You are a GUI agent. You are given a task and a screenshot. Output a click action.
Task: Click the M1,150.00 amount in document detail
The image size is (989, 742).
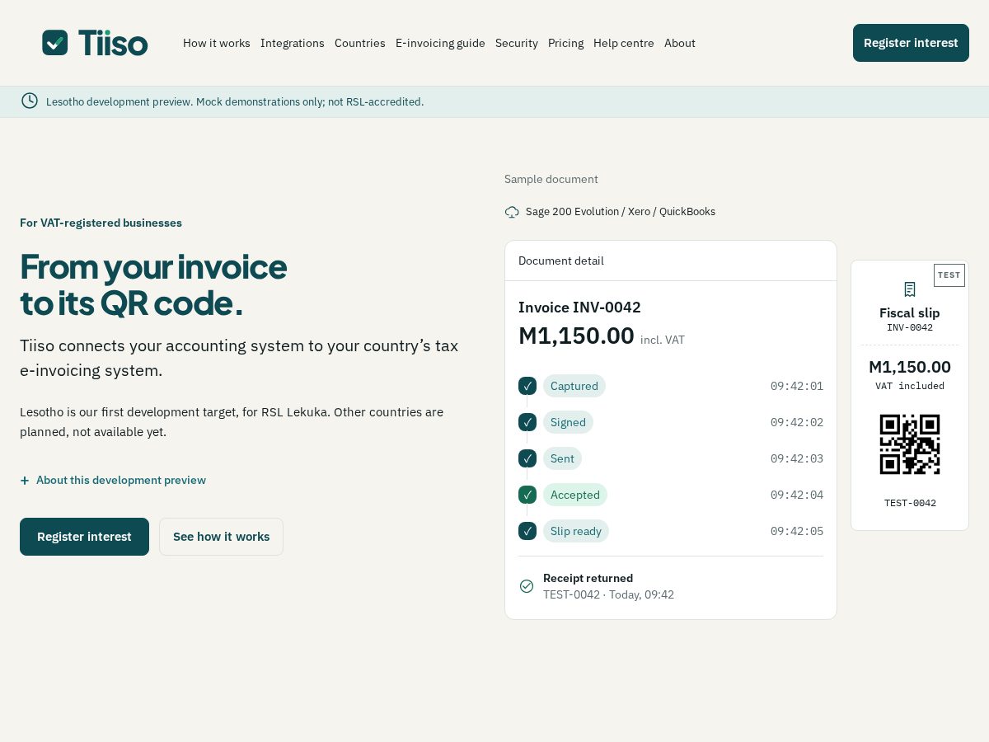pyautogui.click(x=576, y=336)
